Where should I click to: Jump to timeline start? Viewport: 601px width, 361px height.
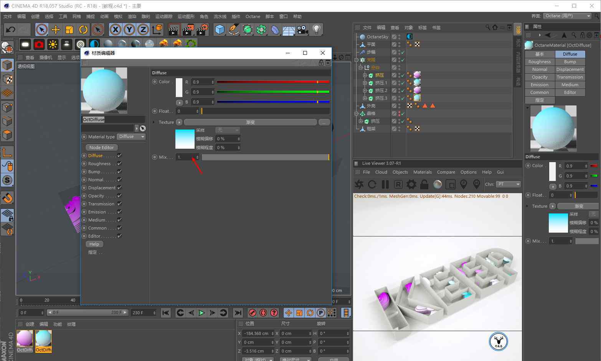click(x=166, y=313)
